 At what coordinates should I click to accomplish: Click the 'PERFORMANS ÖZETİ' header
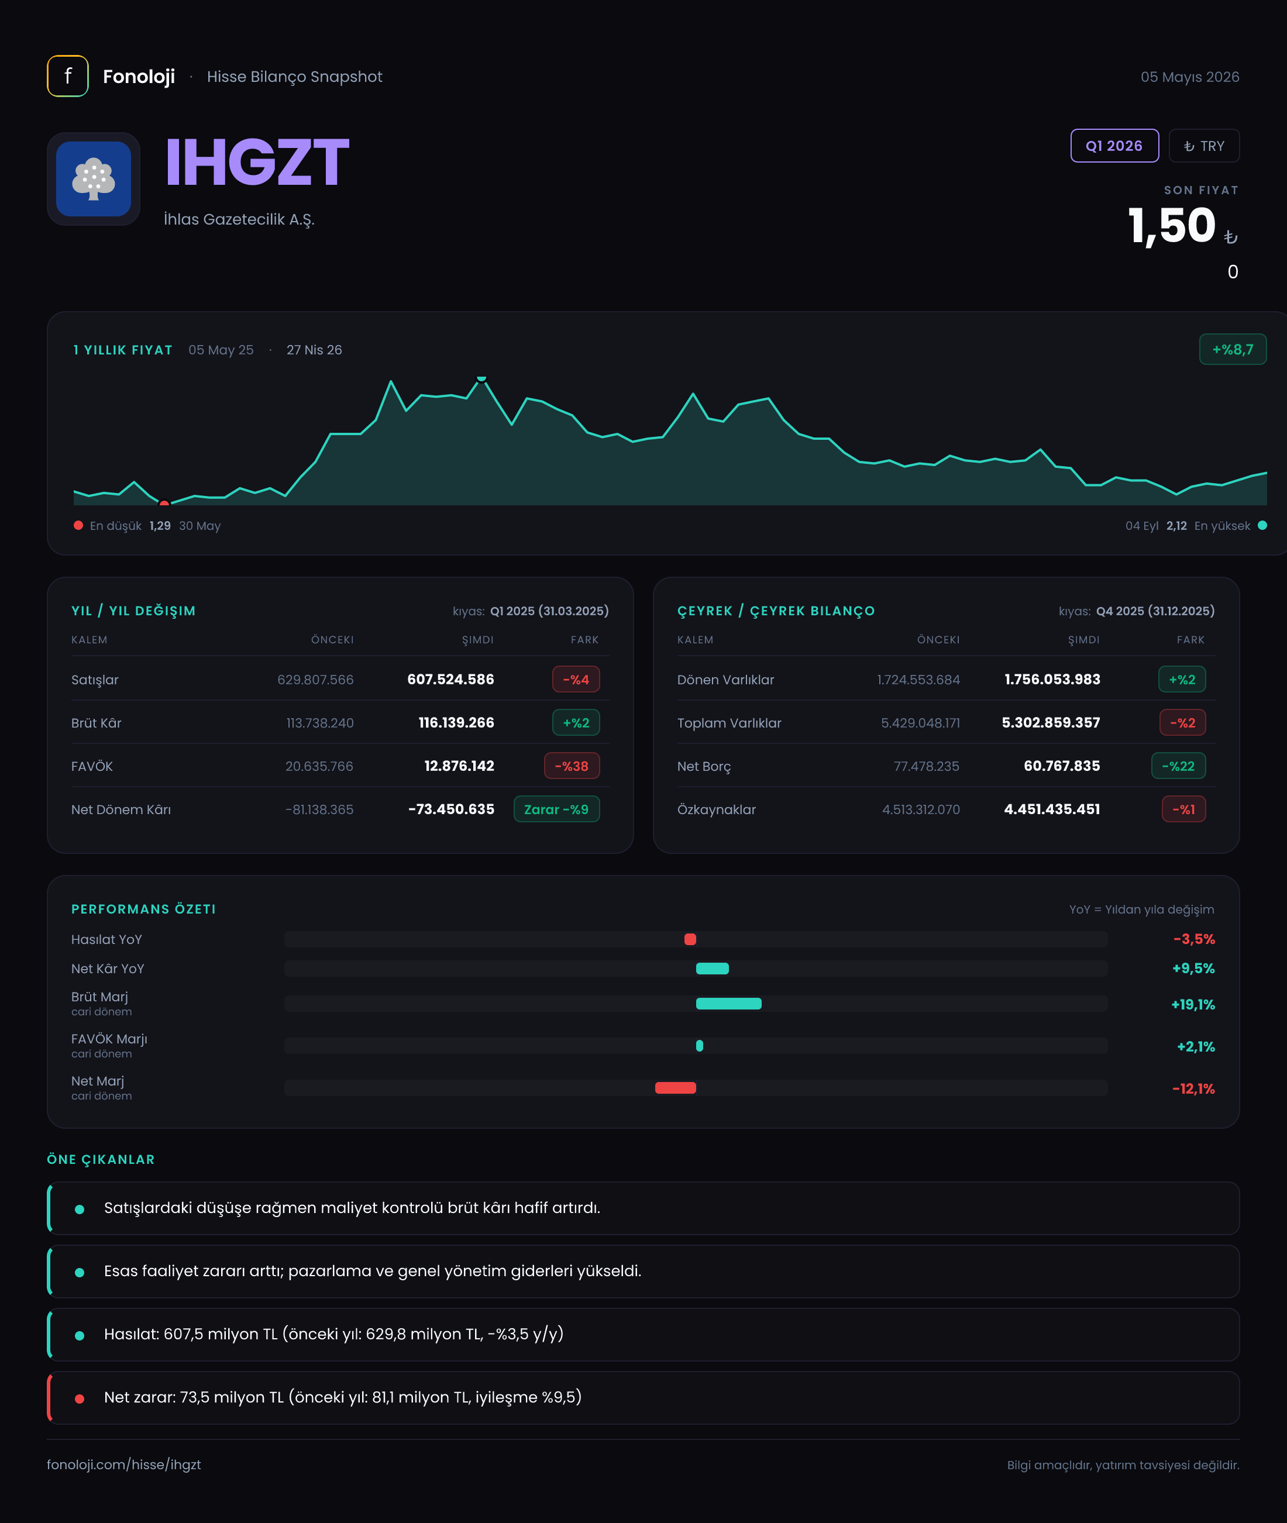point(144,909)
